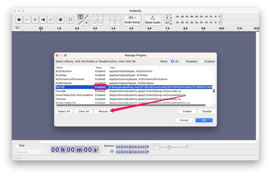Sort plugins by the Name column
This screenshot has width=271, height=176.
coord(59,67)
